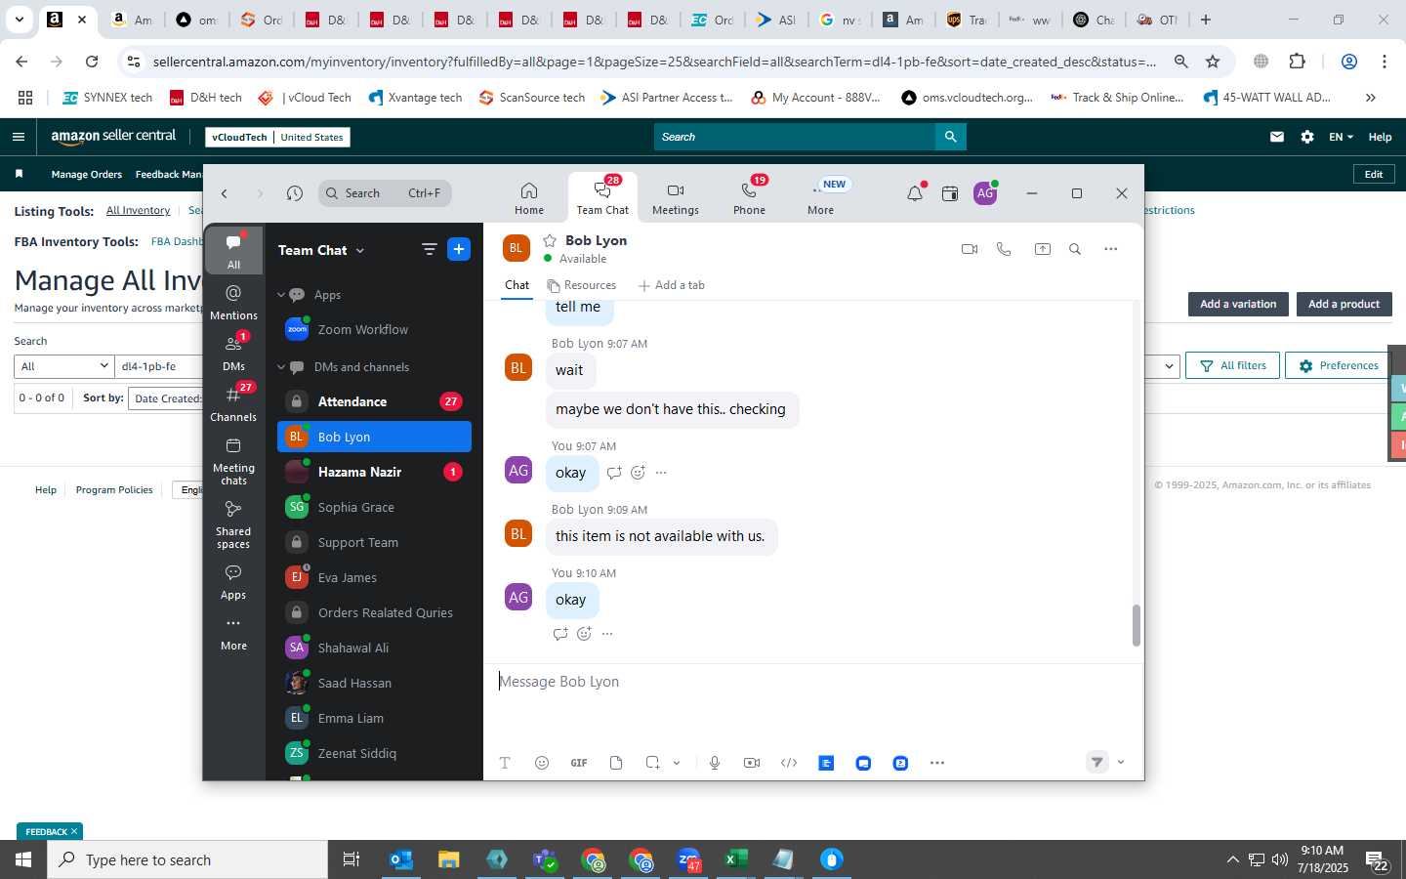Open the emoji picker in message toolbar
The width and height of the screenshot is (1406, 879).
(x=542, y=763)
